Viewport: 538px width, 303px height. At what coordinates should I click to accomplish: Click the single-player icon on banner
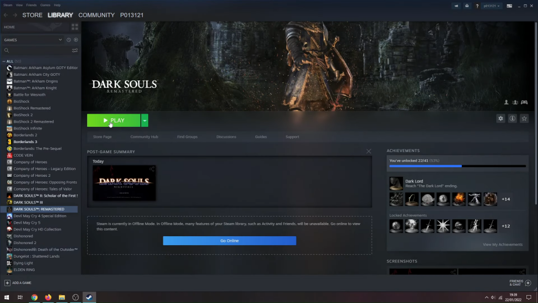(x=506, y=102)
